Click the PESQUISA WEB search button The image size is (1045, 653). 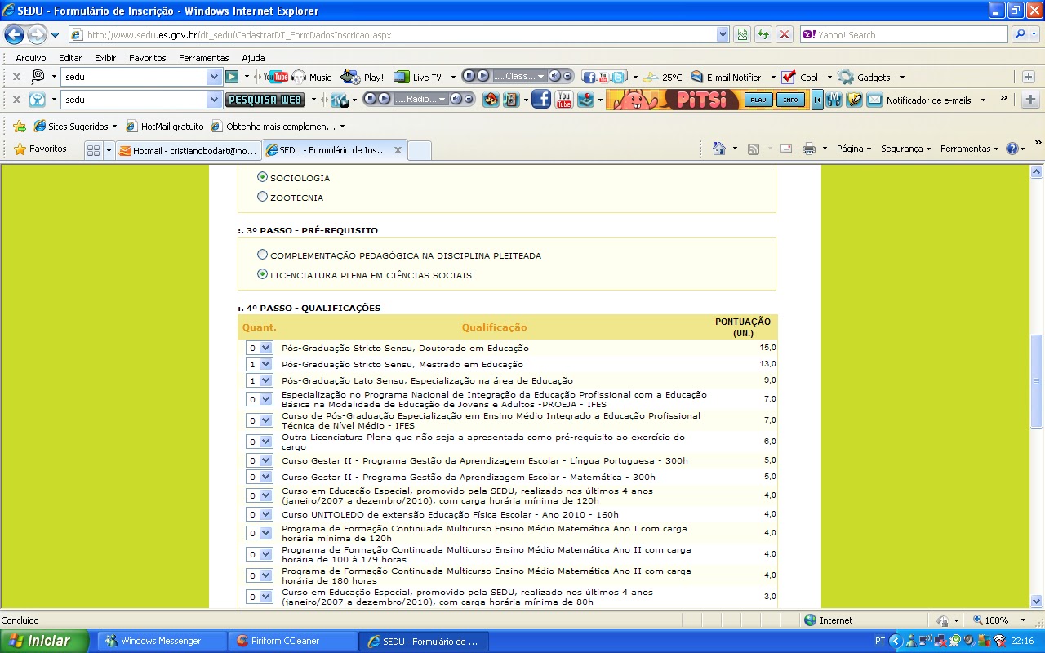265,100
